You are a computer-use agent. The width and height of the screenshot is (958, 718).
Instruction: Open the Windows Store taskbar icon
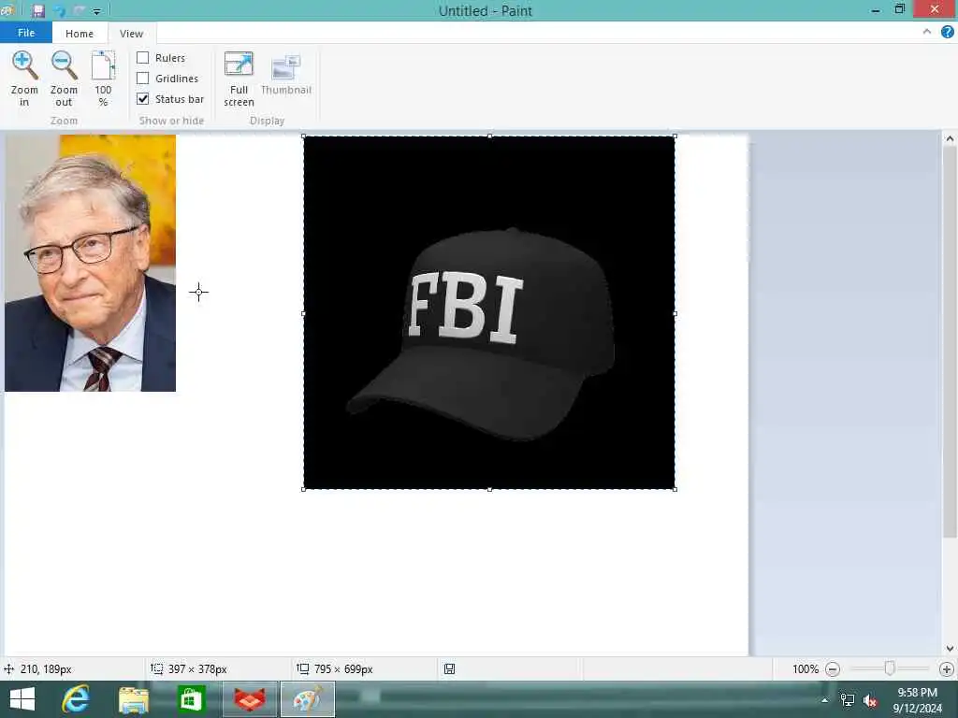pyautogui.click(x=191, y=699)
